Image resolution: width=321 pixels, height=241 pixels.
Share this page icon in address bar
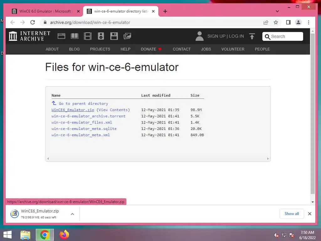click(266, 22)
